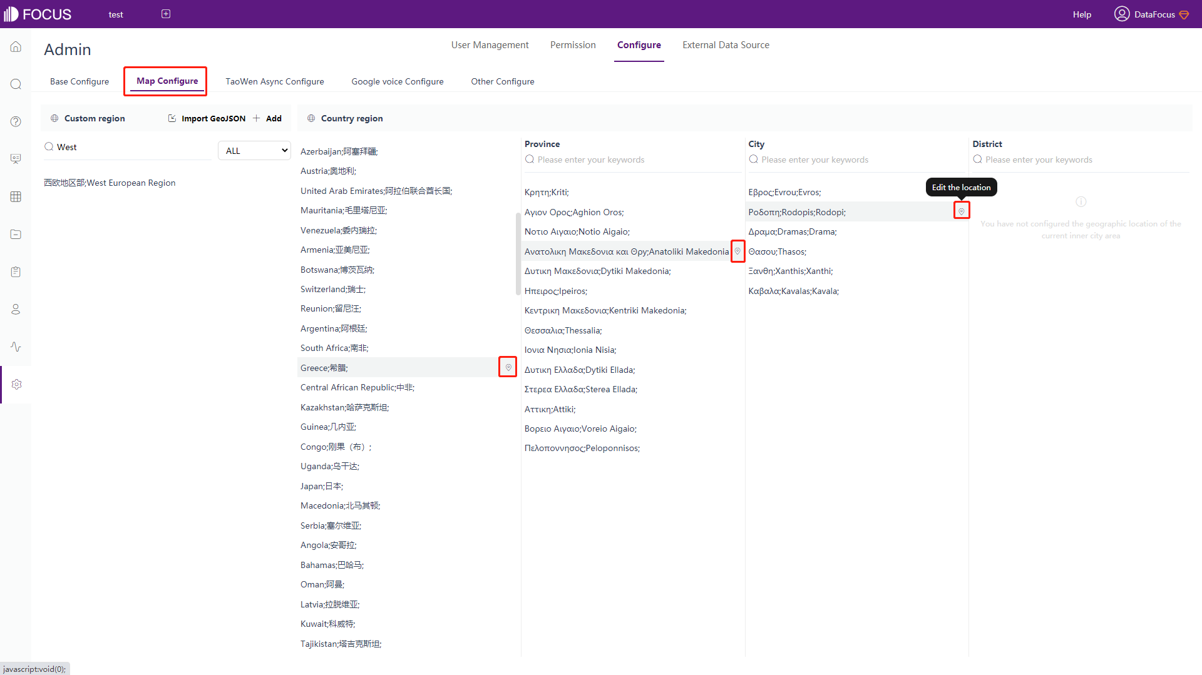Select South Africa in country list
Screen dimensions: 1202x675
click(x=334, y=348)
